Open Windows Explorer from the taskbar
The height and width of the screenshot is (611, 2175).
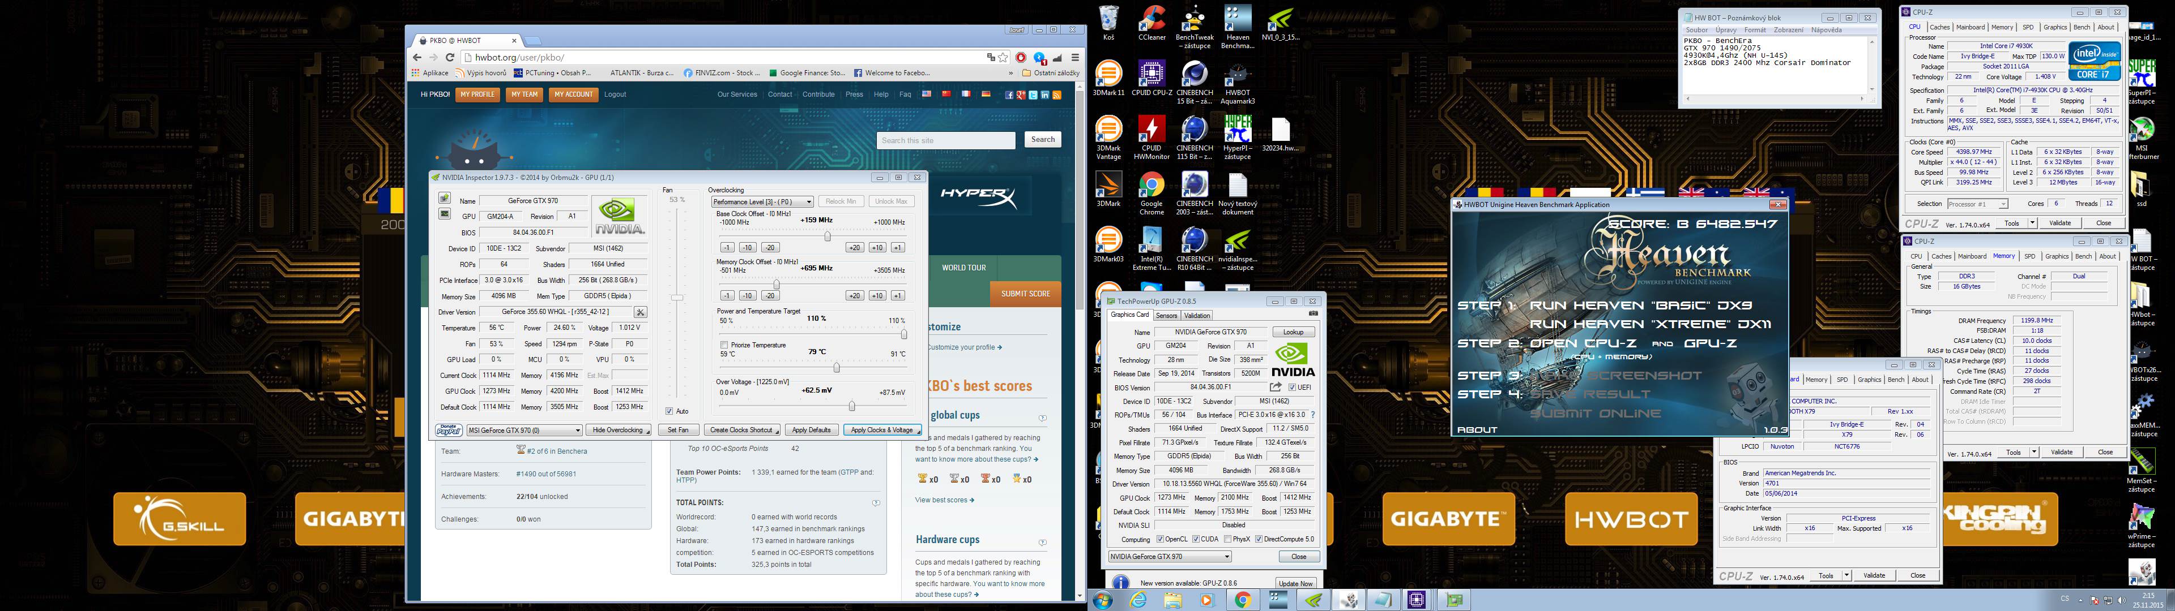click(x=1173, y=600)
